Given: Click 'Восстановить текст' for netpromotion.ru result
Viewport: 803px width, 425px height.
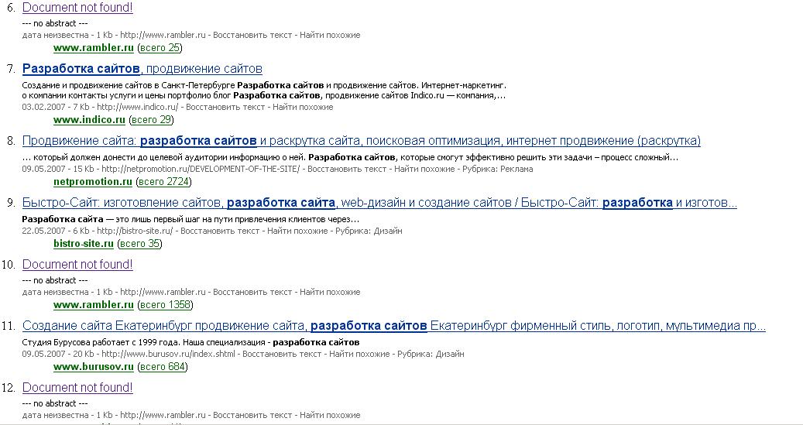Looking at the screenshot, I should coord(347,169).
